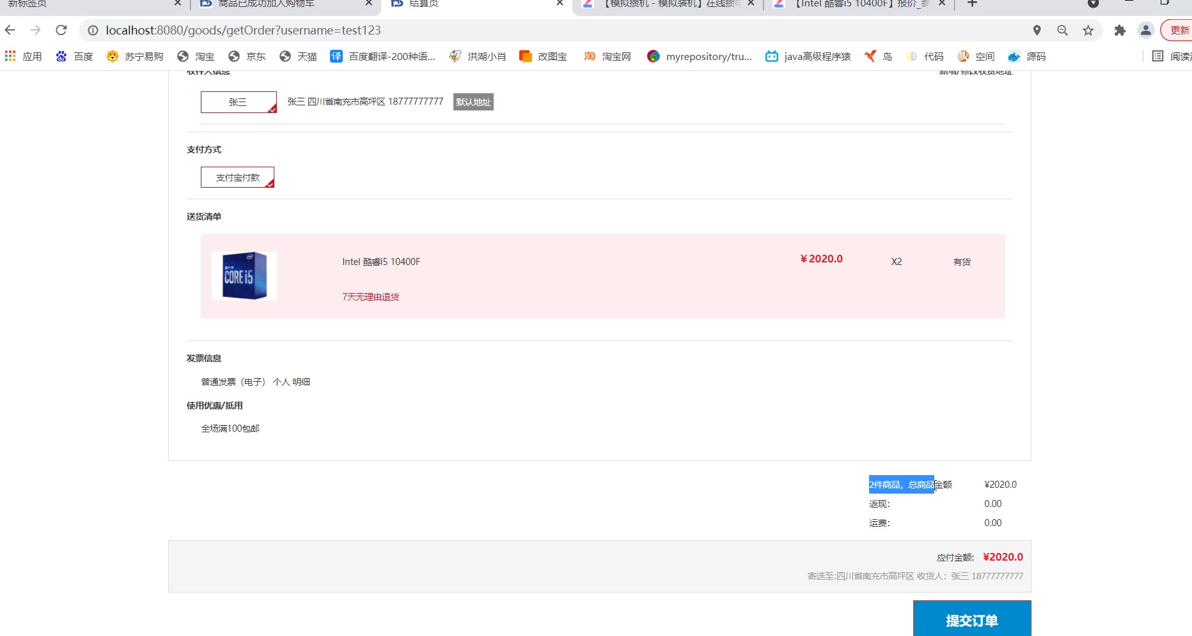Reload the current page
The width and height of the screenshot is (1192, 636).
(61, 30)
